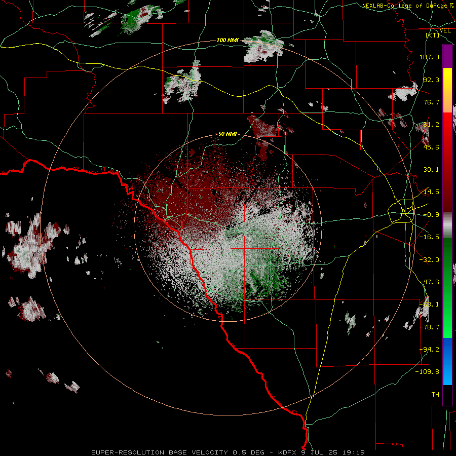Click the -78.7 velocity scale value
Viewport: 456px width, 456px height.
tap(429, 327)
